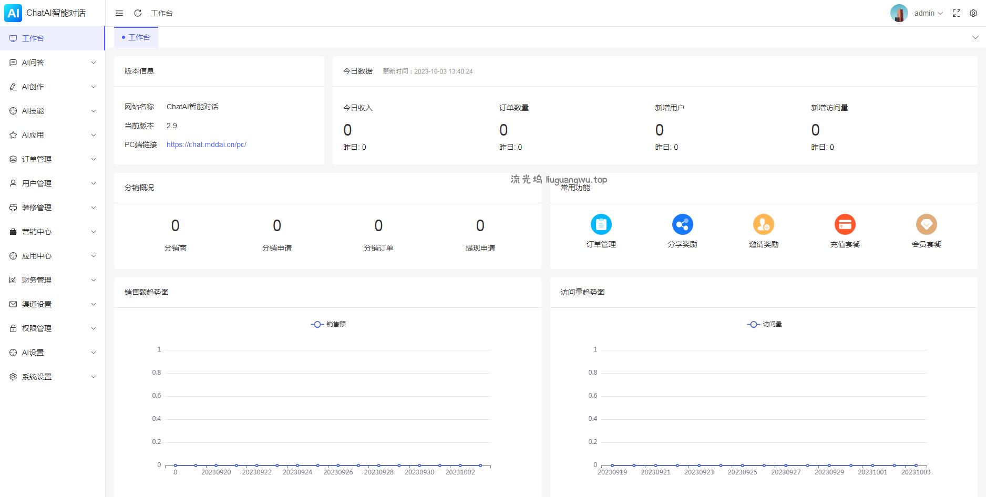This screenshot has height=497, width=986.
Task: Open the tab list dropdown chevron
Action: [975, 37]
